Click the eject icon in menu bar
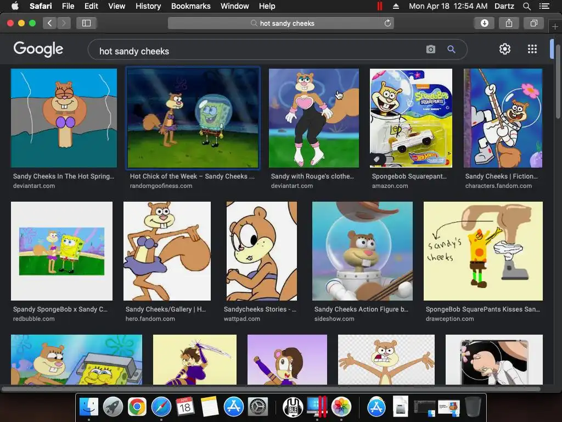The image size is (562, 422). pyautogui.click(x=396, y=6)
